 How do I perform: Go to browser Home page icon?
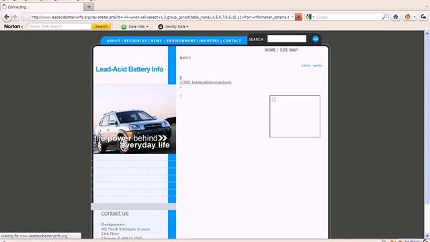click(x=396, y=17)
